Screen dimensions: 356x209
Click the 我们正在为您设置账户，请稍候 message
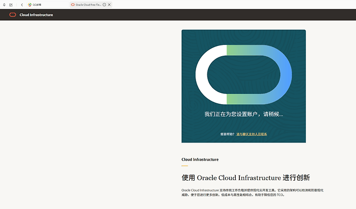tap(244, 114)
